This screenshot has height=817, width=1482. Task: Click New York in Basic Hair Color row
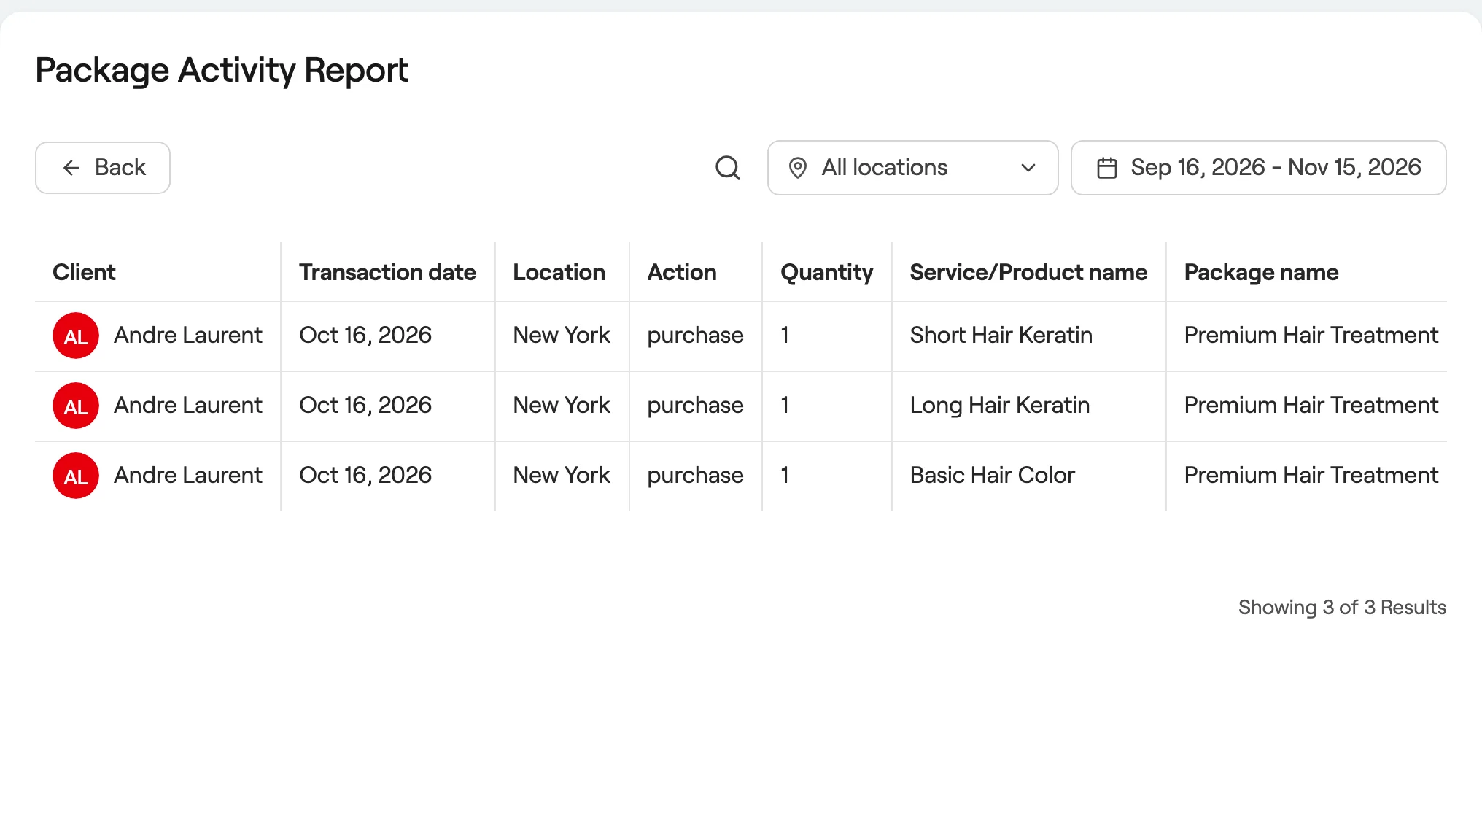(562, 475)
